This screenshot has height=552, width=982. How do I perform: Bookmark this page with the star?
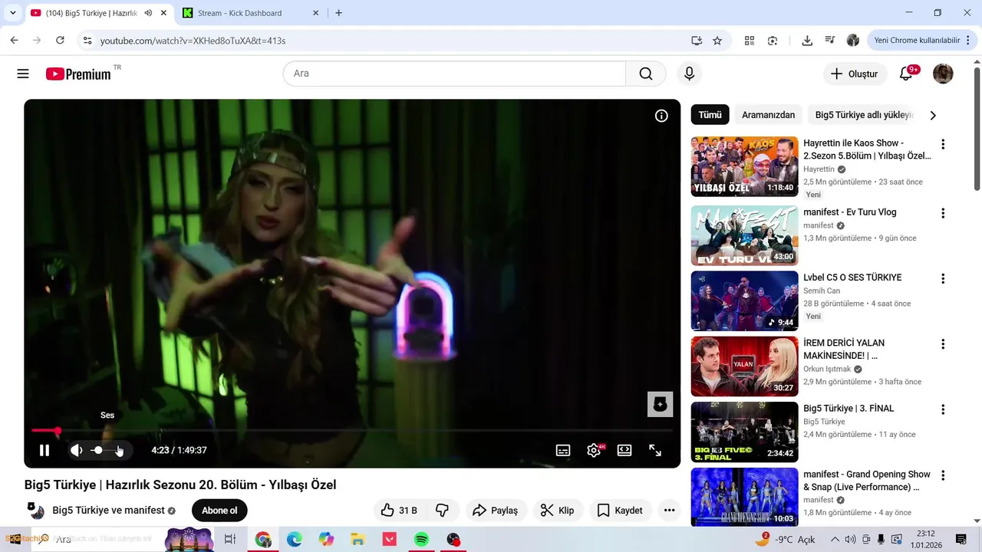point(717,41)
